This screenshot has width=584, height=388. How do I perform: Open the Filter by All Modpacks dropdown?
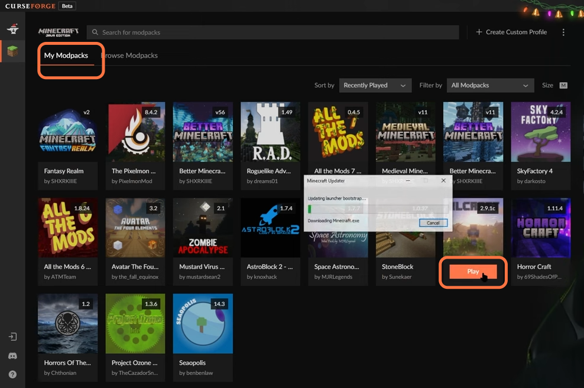pos(490,85)
